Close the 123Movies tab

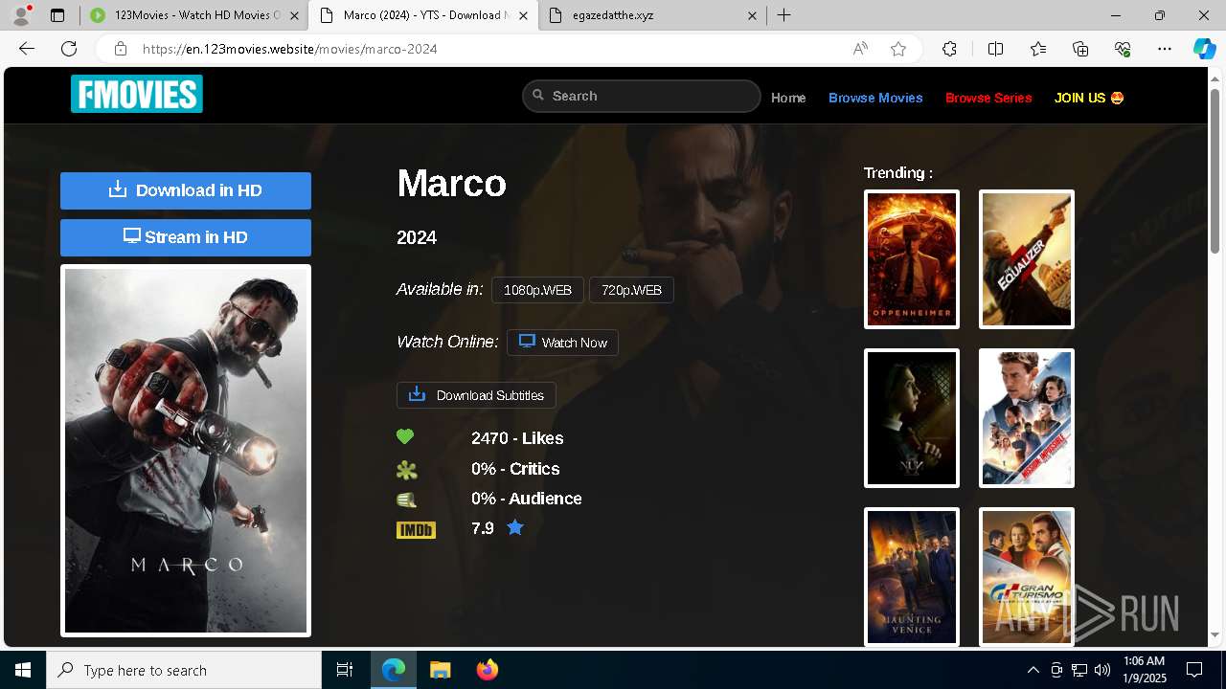coord(294,15)
